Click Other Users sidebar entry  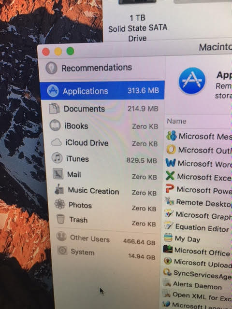coord(106,239)
